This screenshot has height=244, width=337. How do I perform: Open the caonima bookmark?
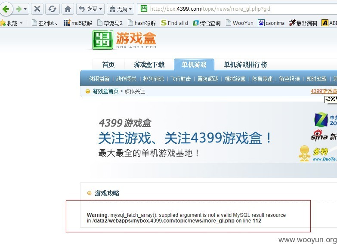271,23
